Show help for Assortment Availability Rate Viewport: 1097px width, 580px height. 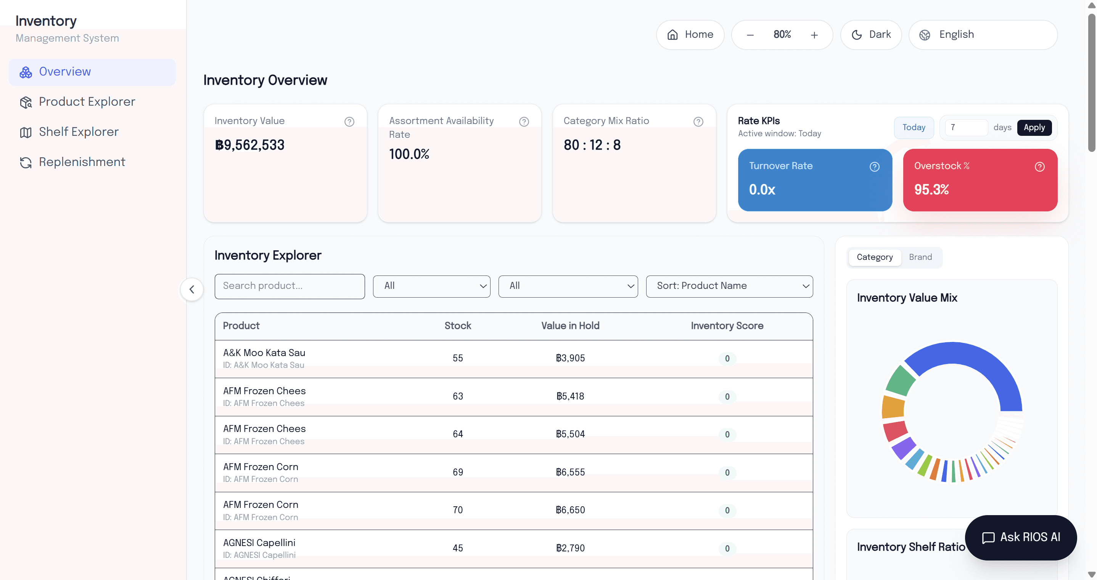coord(524,122)
